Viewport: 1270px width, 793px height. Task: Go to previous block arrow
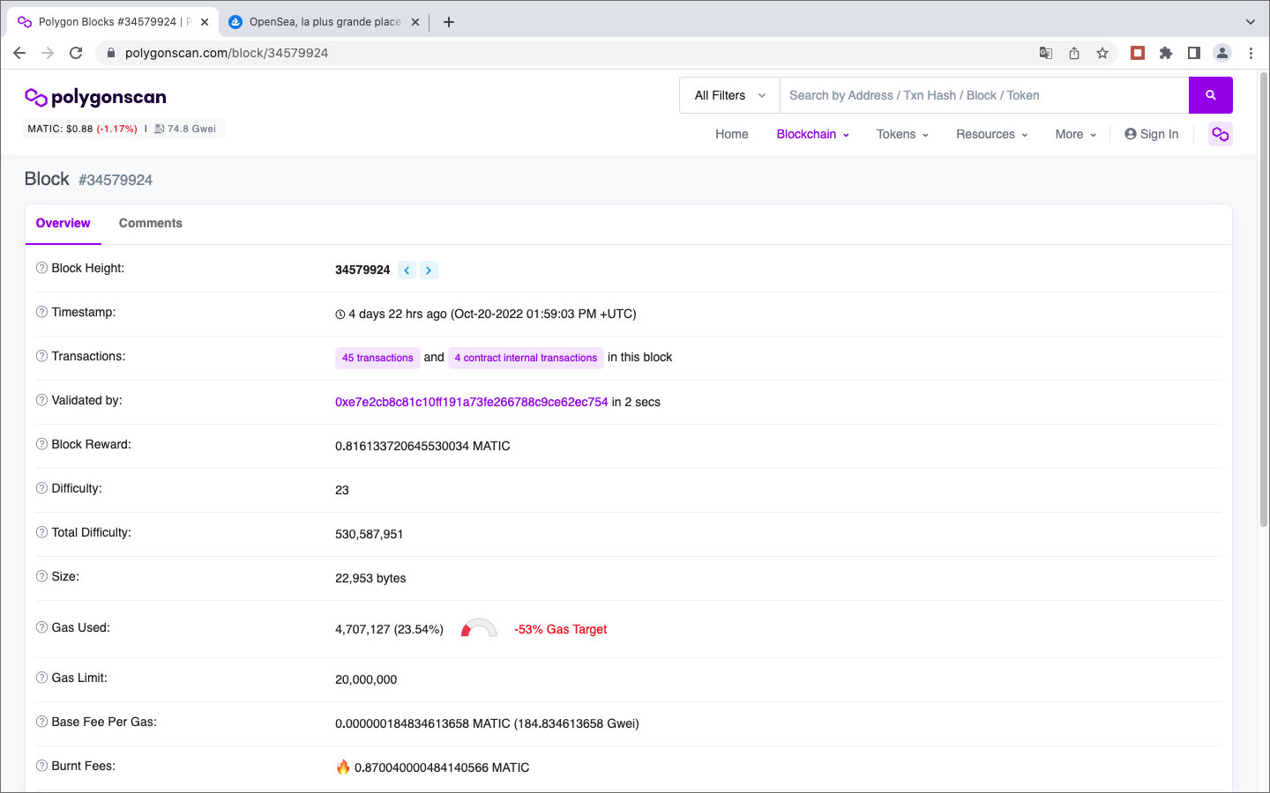point(407,271)
